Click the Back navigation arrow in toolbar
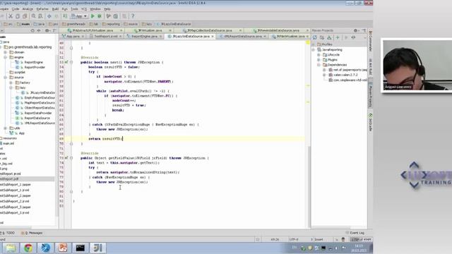This screenshot has width=452, height=254. tap(49, 16)
